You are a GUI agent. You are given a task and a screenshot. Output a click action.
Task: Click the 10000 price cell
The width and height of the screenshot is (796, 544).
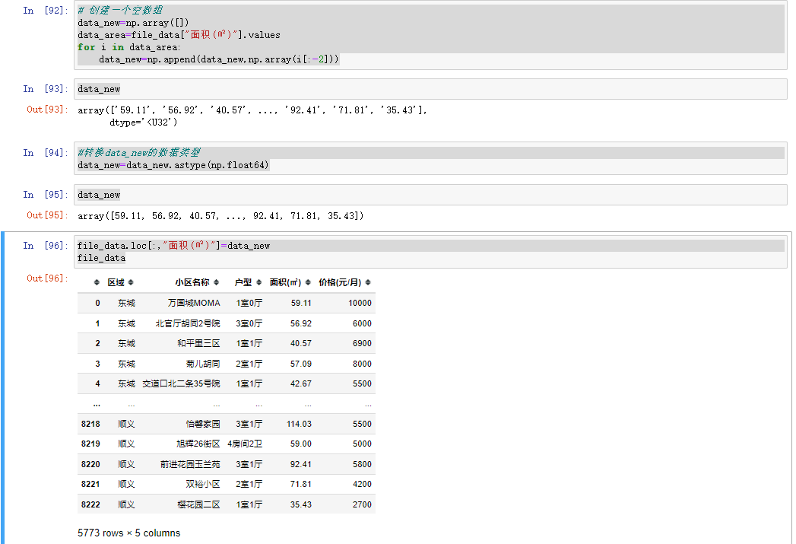[360, 304]
